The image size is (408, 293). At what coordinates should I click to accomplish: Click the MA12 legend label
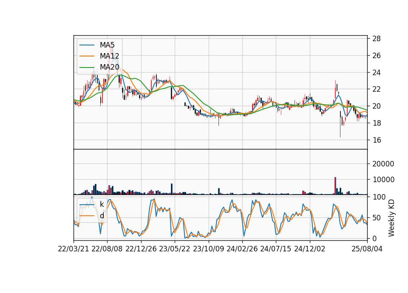pos(109,56)
